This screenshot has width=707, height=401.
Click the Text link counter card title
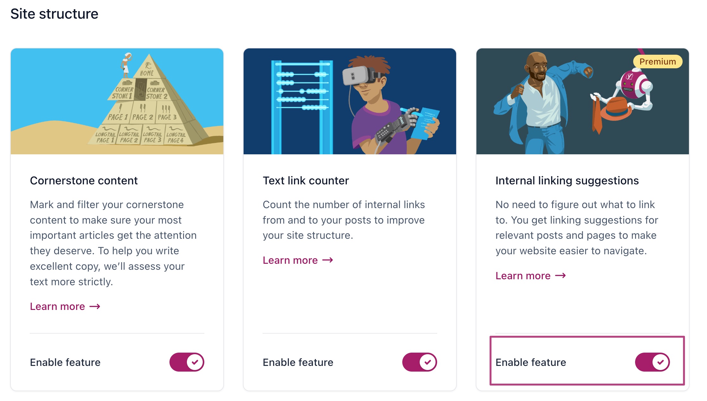pos(306,181)
